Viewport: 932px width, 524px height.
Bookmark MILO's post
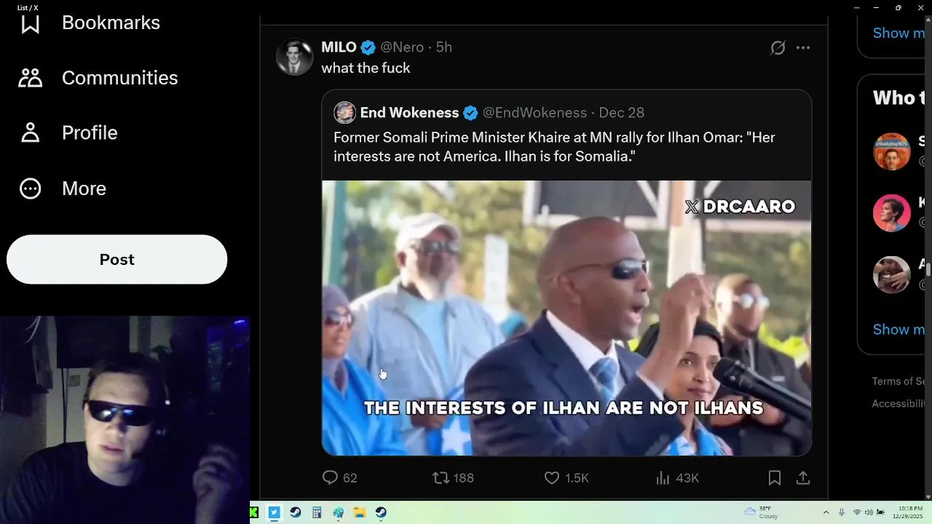(775, 477)
